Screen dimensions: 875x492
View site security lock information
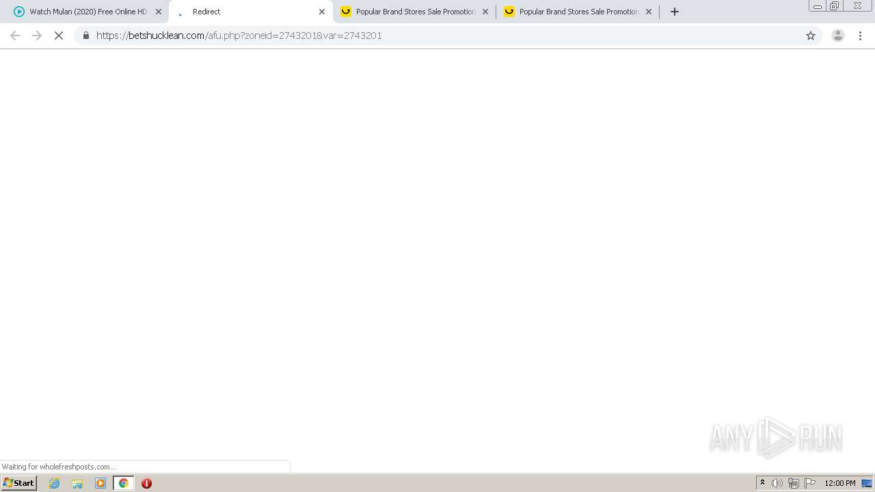(86, 36)
